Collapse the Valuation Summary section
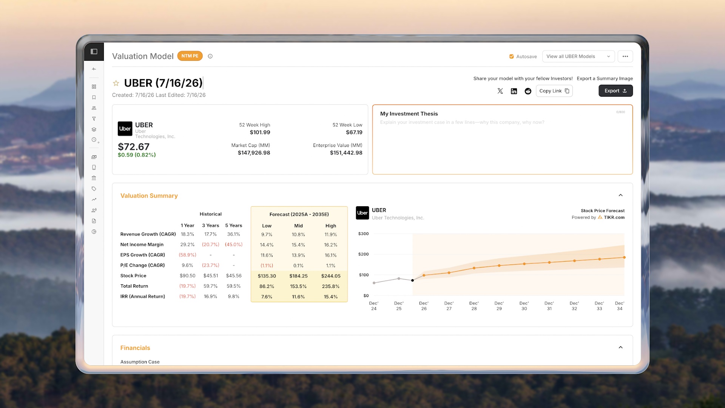The height and width of the screenshot is (408, 725). 620,195
